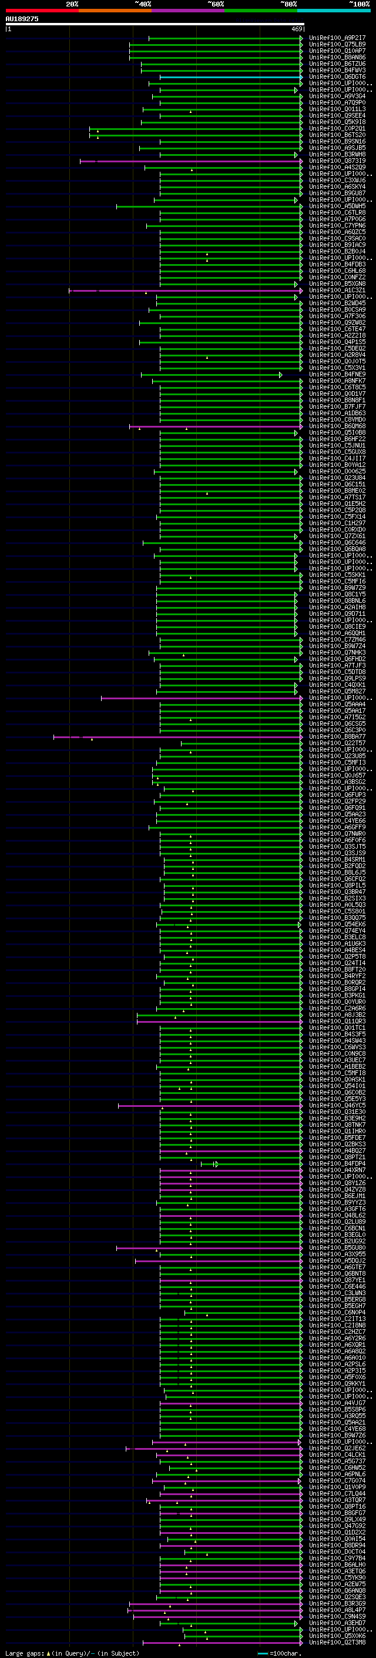Screen dimensions: 376x1658
Task: Open hit label UniRef100_Q6DGT6
Action: (x=337, y=76)
